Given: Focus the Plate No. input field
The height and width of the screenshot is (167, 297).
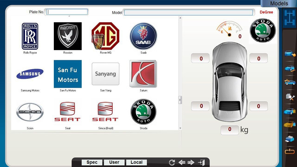Looking at the screenshot, I should 67,12.
